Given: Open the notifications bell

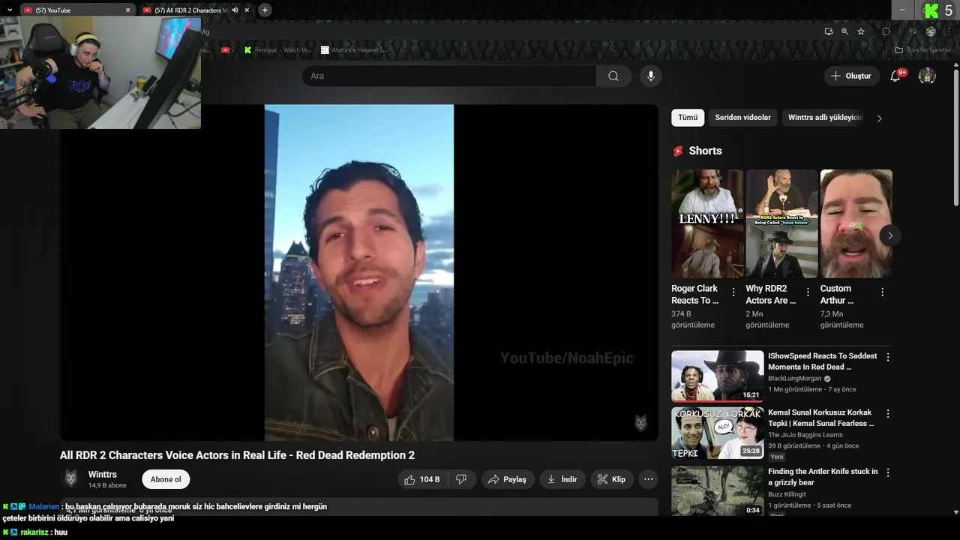Looking at the screenshot, I should (x=895, y=76).
